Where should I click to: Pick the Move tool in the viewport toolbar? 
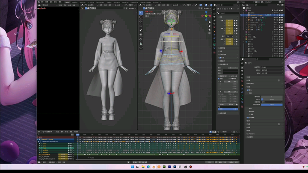pyautogui.click(x=141, y=22)
